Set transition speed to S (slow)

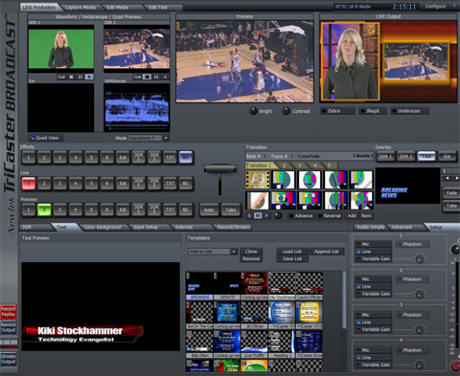tap(249, 216)
